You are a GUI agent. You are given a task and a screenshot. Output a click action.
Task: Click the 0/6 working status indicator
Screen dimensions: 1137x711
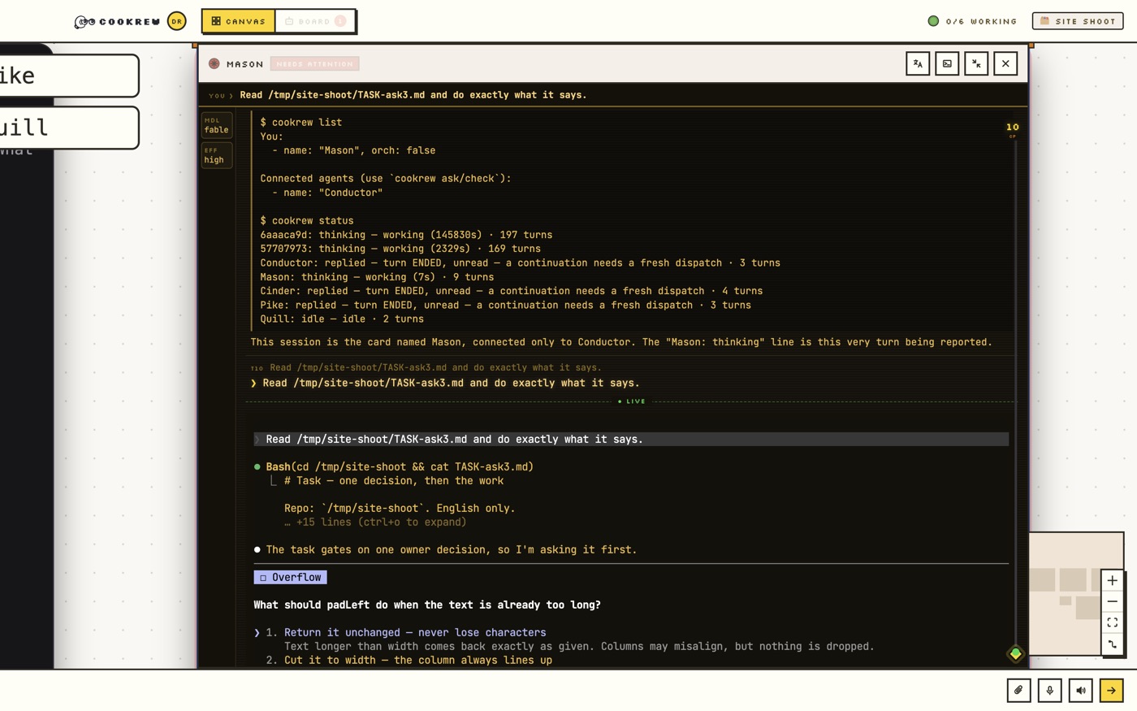coord(972,21)
